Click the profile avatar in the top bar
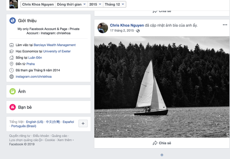230x159 pixels. pyautogui.click(x=13, y=5)
